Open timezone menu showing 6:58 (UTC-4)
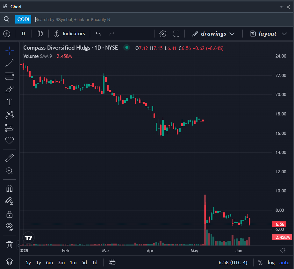This screenshot has height=269, width=294. [233, 263]
